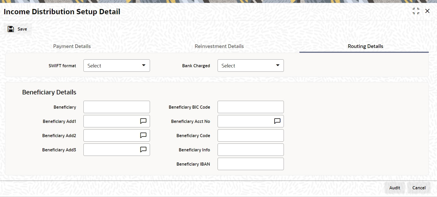Click the SWIFT format label
437x197 pixels.
[62, 66]
